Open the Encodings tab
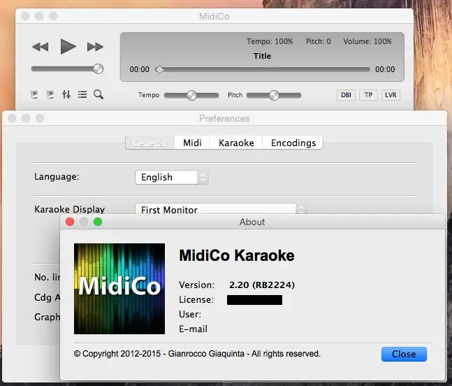452x386 pixels. [293, 143]
